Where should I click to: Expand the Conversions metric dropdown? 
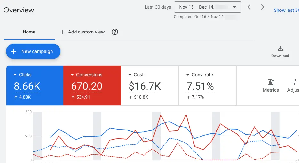tap(72, 75)
